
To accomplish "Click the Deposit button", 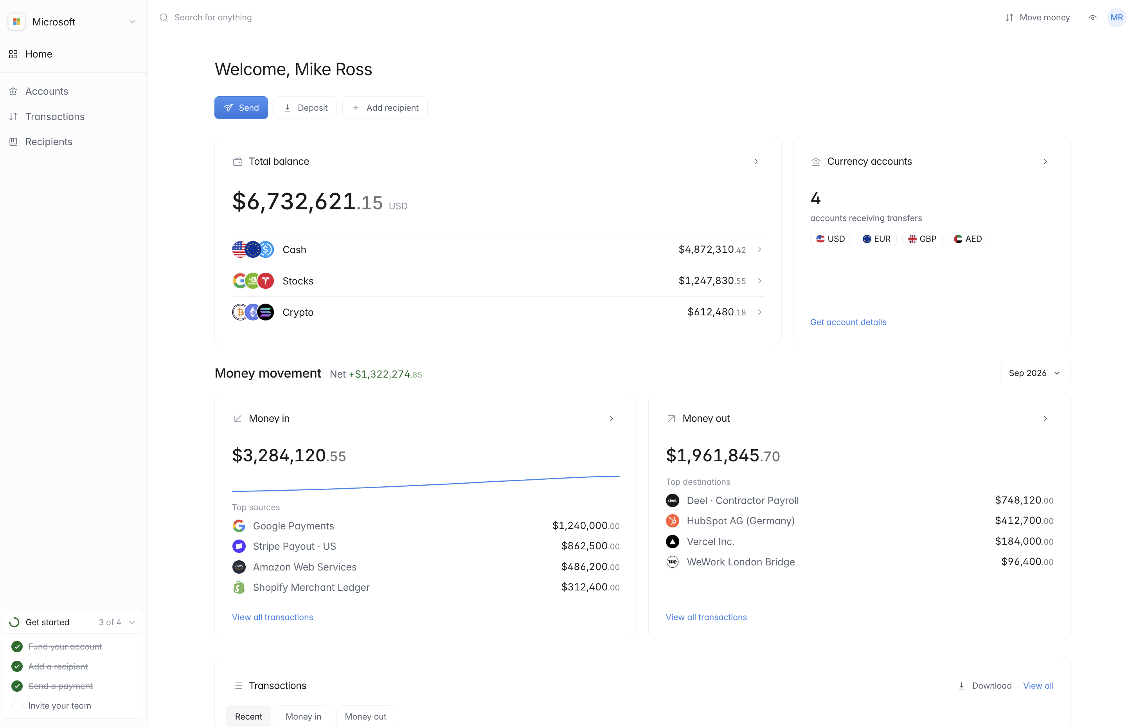I will [305, 108].
